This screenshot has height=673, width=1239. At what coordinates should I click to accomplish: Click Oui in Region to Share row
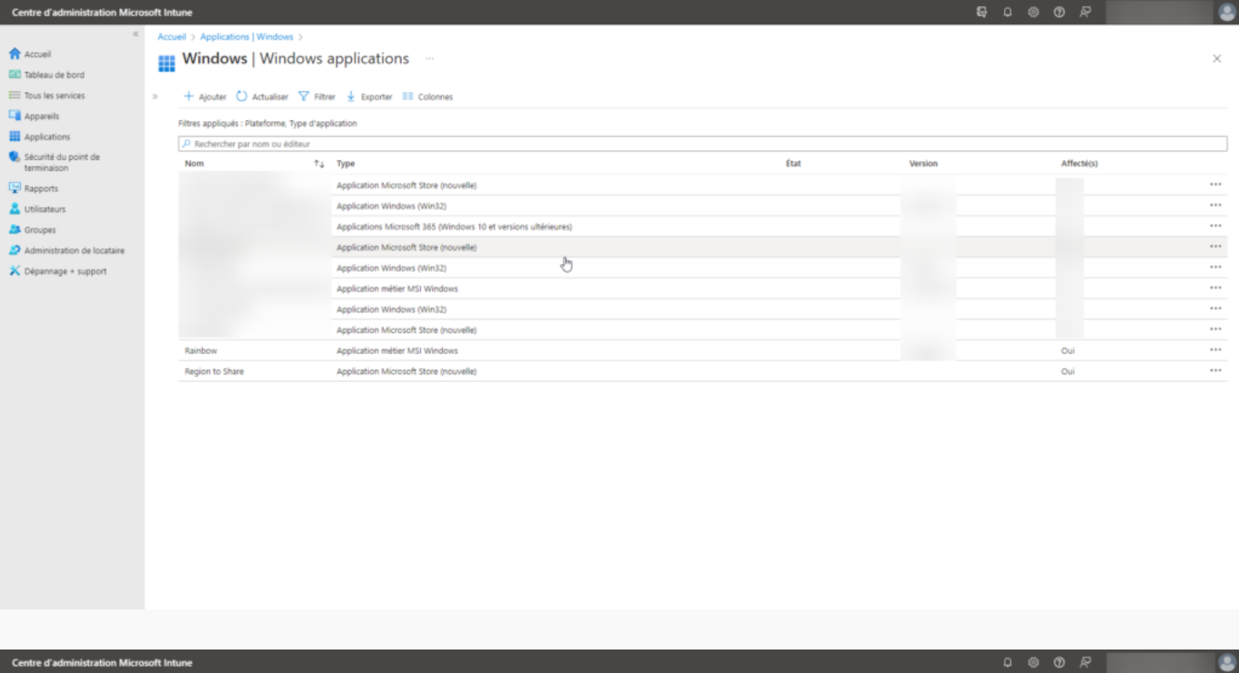[1067, 371]
